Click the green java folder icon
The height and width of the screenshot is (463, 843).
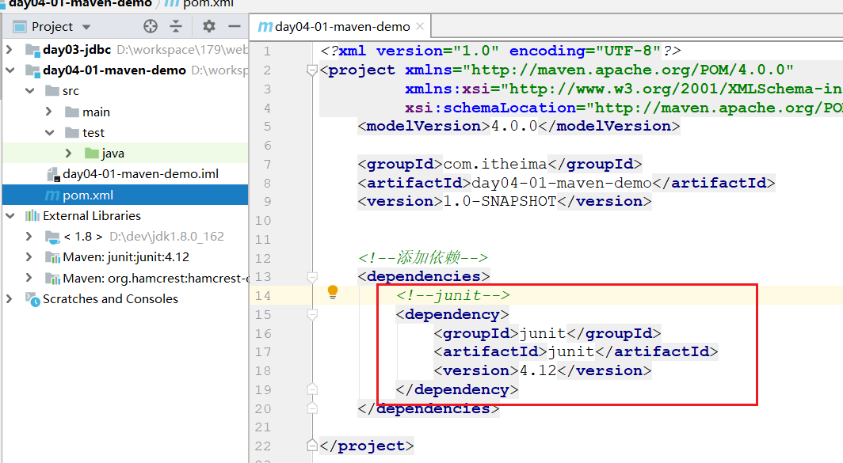click(x=91, y=153)
